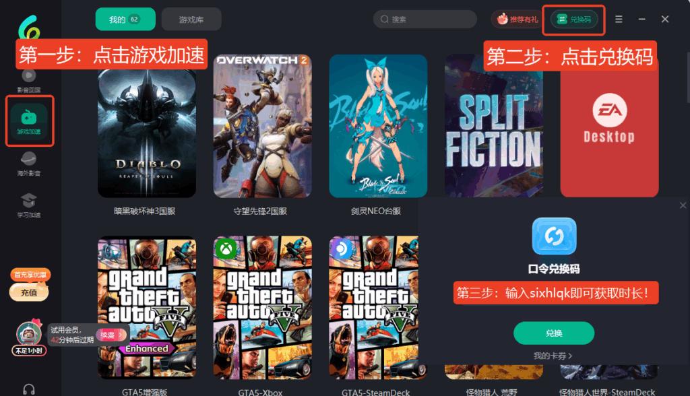This screenshot has height=396, width=690.
Task: Open the 海外影音 sidebar icon
Action: tap(28, 163)
